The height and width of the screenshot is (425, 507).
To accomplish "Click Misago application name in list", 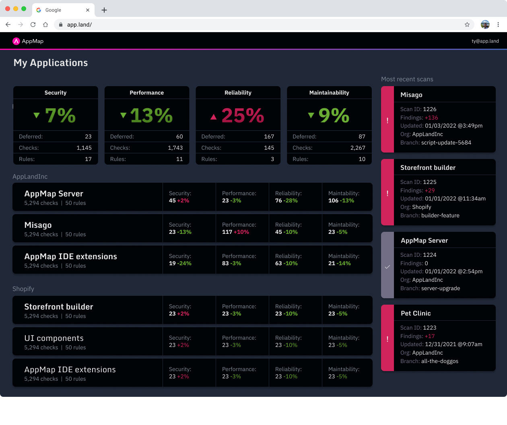I will 38,225.
